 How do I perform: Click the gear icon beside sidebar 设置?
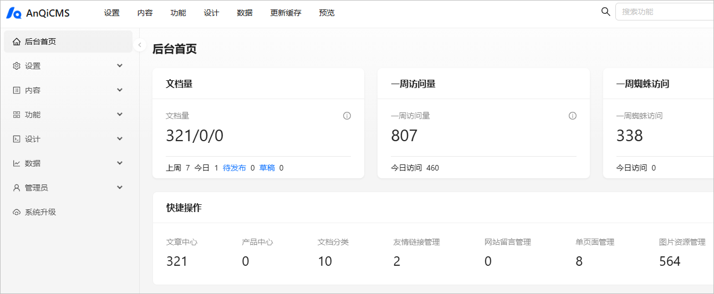pyautogui.click(x=17, y=66)
